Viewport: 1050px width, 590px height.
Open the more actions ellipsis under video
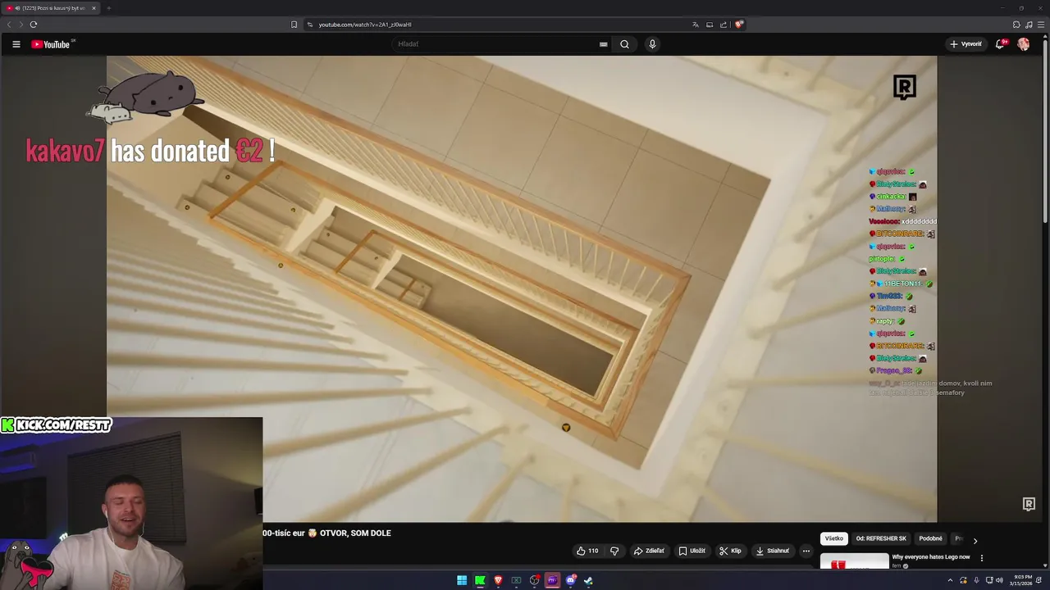(x=806, y=551)
